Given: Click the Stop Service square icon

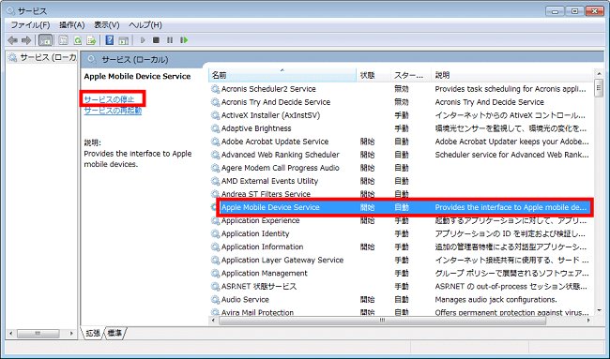Looking at the screenshot, I should pos(156,40).
